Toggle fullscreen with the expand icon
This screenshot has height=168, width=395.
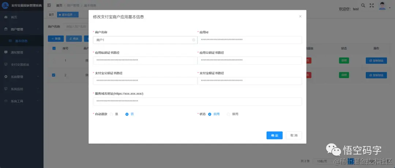pyautogui.click(x=372, y=5)
